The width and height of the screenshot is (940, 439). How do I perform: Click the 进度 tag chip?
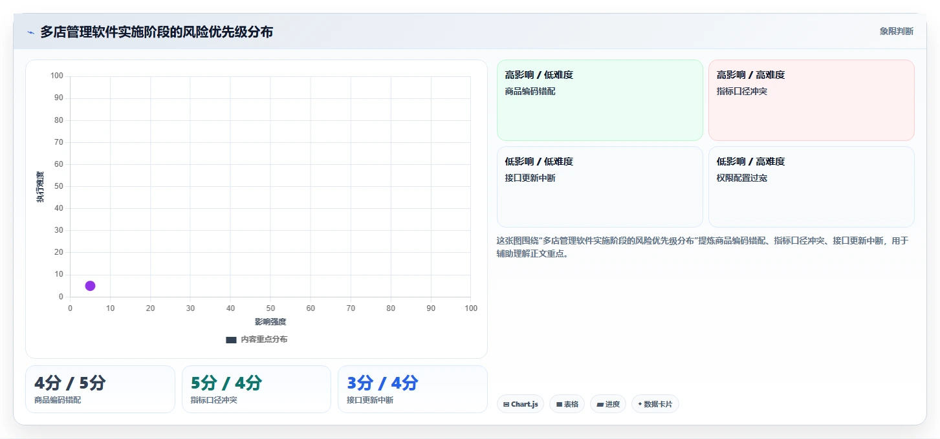pos(608,404)
